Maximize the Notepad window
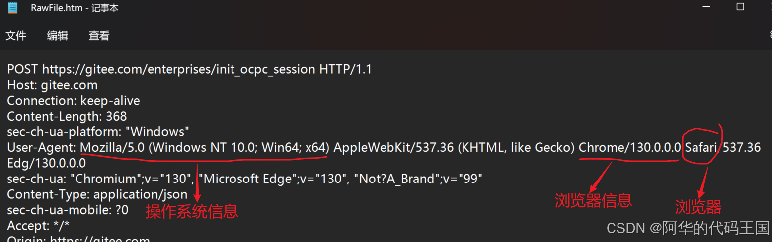The image size is (772, 242). pyautogui.click(x=740, y=7)
